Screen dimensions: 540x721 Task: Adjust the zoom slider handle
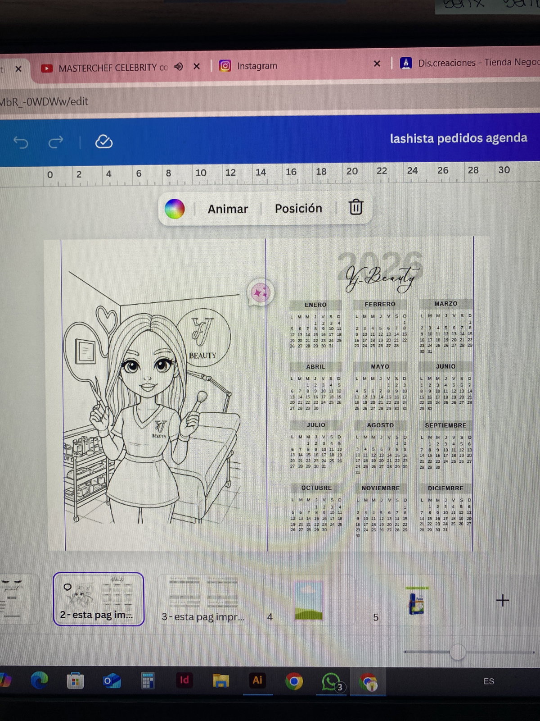point(458,652)
